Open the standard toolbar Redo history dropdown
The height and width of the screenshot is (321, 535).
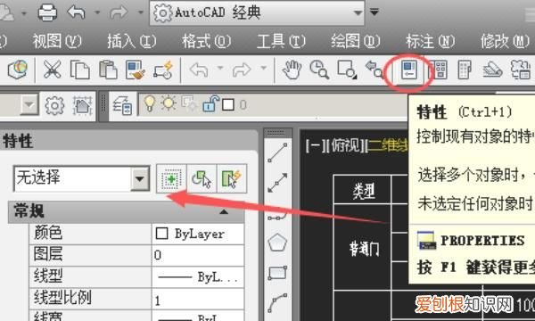pyautogui.click(x=263, y=69)
